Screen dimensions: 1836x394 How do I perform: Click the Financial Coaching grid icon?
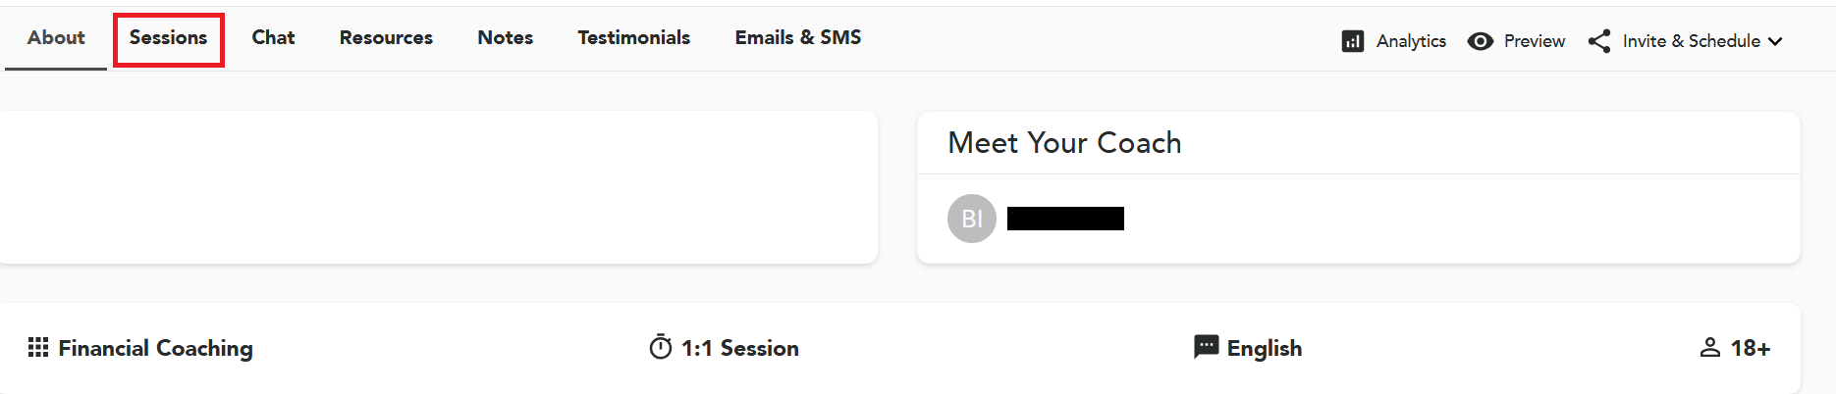pos(38,348)
